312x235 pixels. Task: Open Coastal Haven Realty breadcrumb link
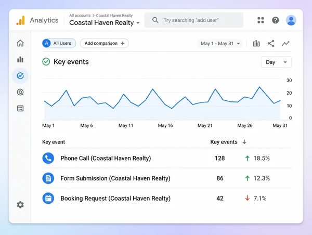(x=114, y=15)
